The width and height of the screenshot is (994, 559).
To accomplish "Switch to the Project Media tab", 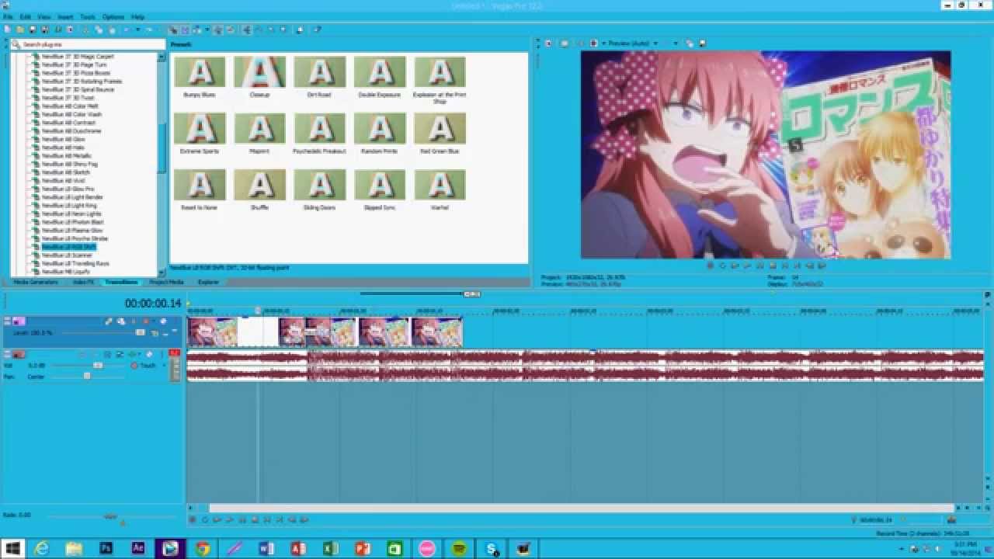I will pos(166,282).
